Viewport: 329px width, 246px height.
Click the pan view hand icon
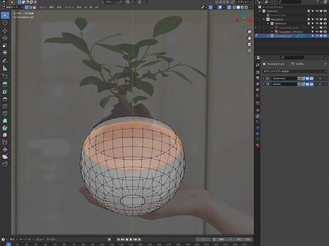(249, 38)
